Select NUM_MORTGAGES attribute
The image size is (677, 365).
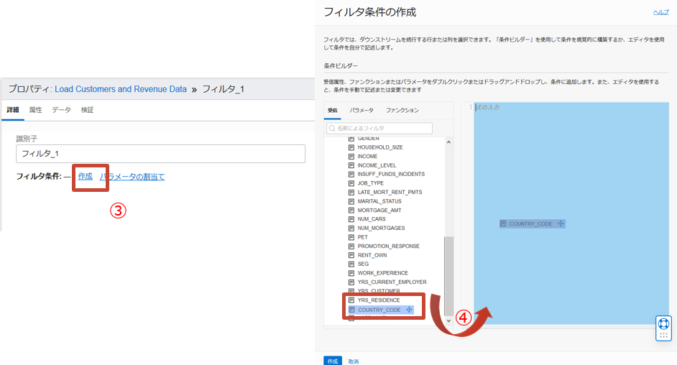tap(381, 228)
